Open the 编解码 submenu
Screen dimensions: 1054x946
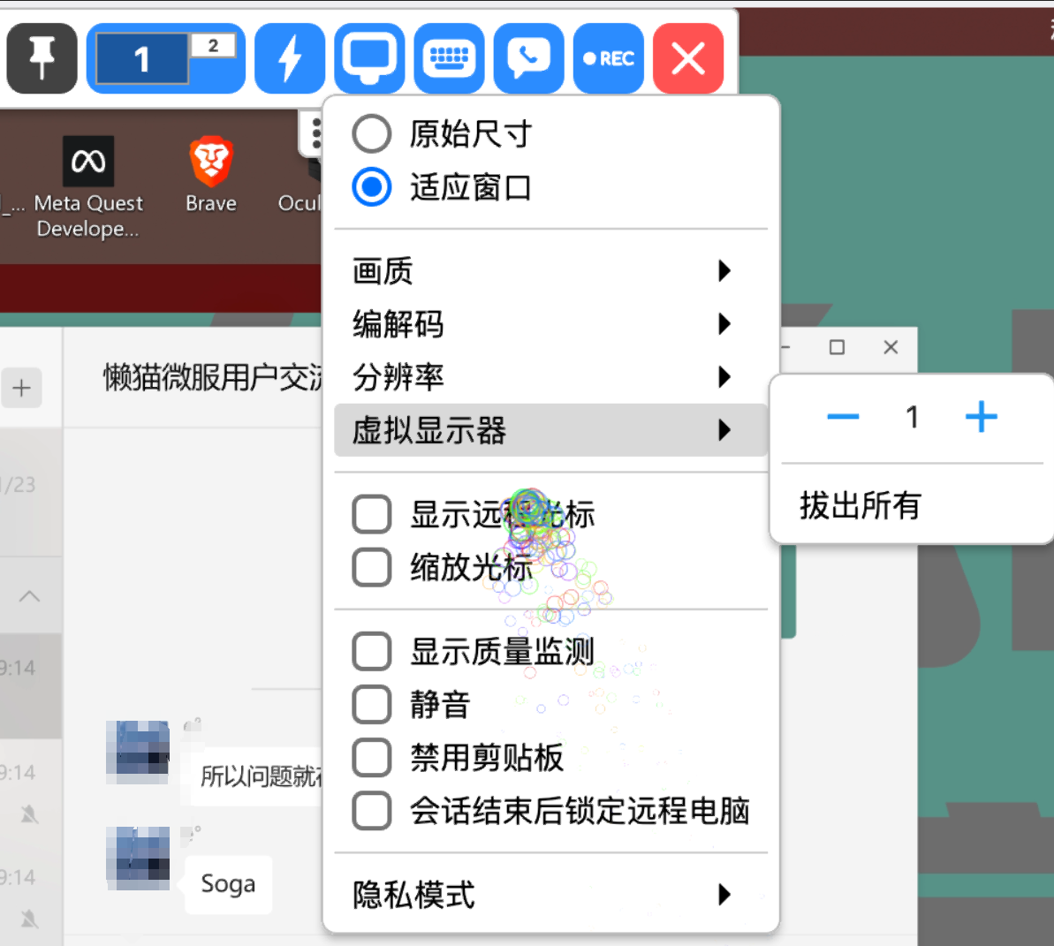tap(550, 324)
